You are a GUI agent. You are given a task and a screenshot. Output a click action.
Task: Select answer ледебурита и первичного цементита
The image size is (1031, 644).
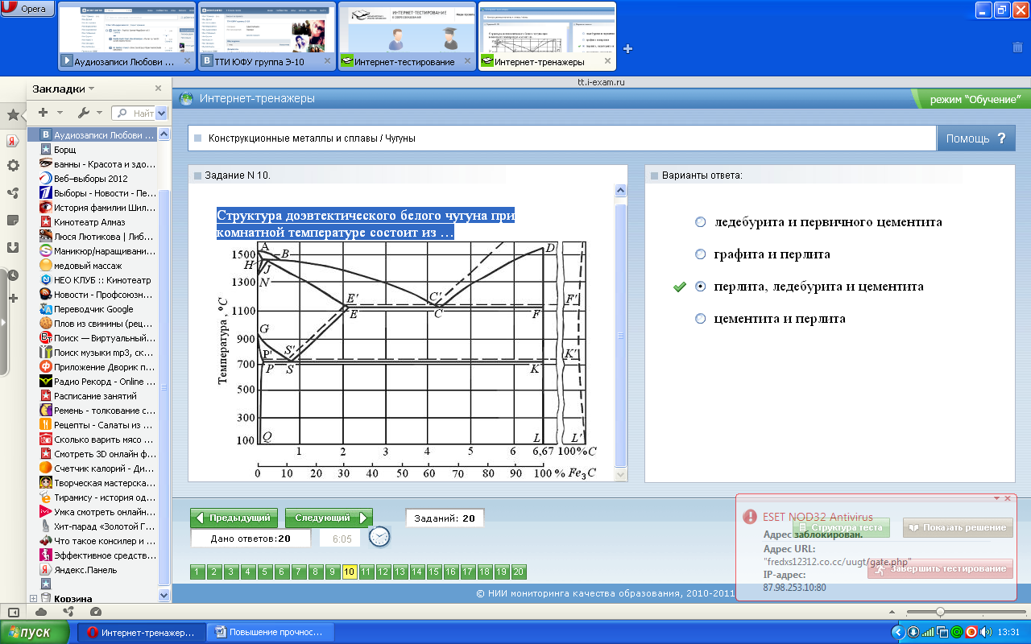[701, 222]
